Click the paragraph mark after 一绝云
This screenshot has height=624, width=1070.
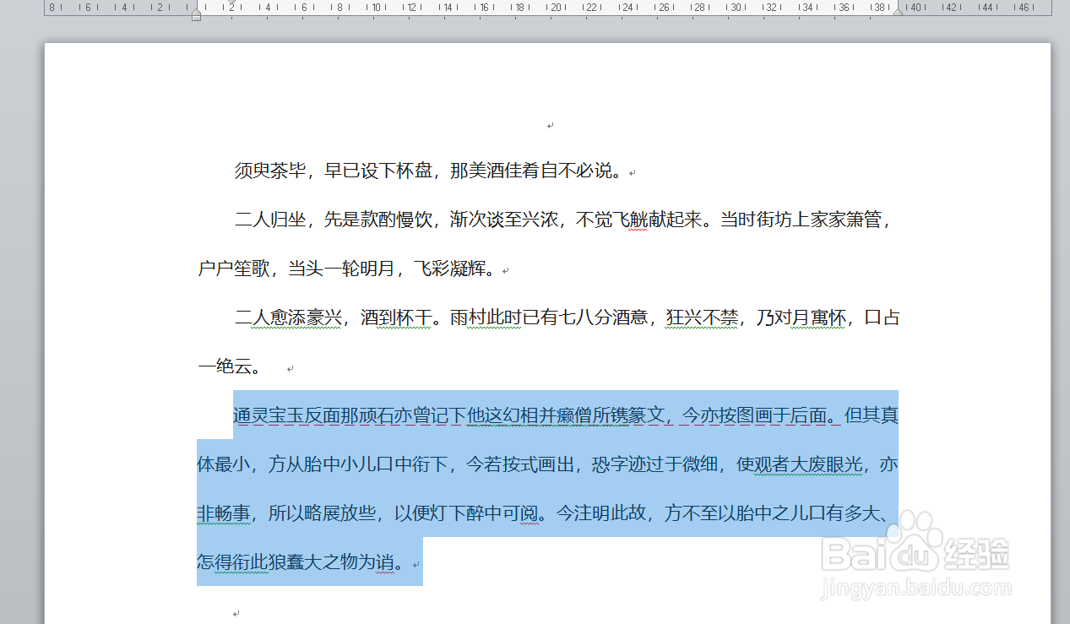coord(290,367)
